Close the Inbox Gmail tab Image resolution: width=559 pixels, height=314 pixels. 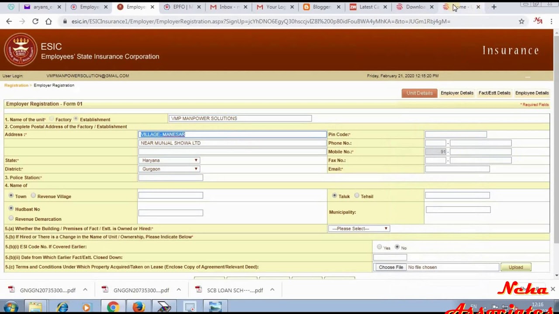[245, 7]
